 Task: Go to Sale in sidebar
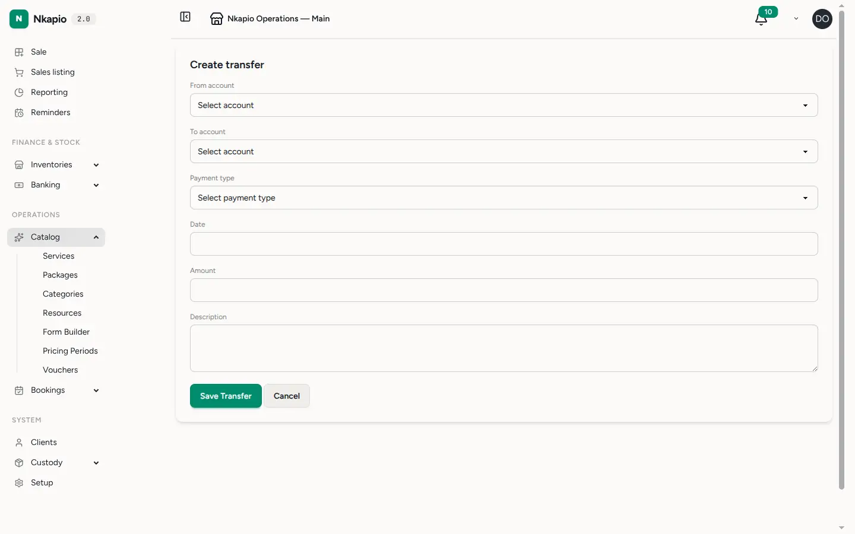click(x=39, y=52)
